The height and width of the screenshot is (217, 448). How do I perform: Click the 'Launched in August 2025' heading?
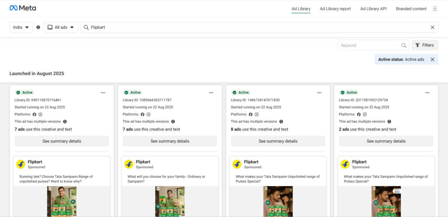pos(37,73)
